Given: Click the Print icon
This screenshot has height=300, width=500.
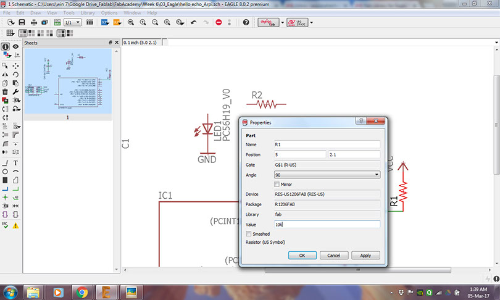Looking at the screenshot, I should [34, 22].
